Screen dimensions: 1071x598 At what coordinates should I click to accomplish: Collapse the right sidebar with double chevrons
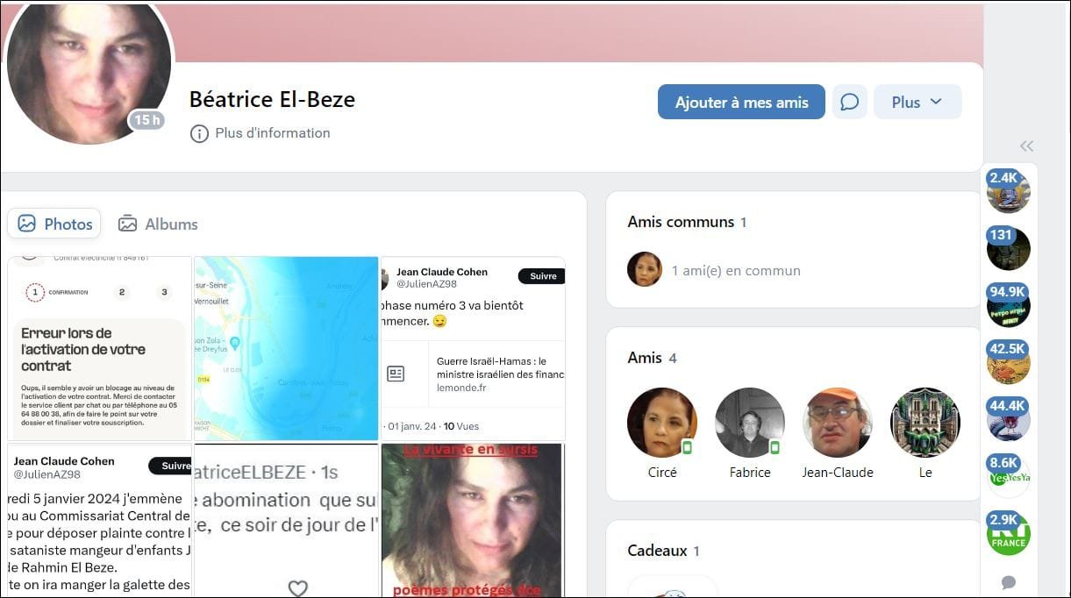[1026, 146]
